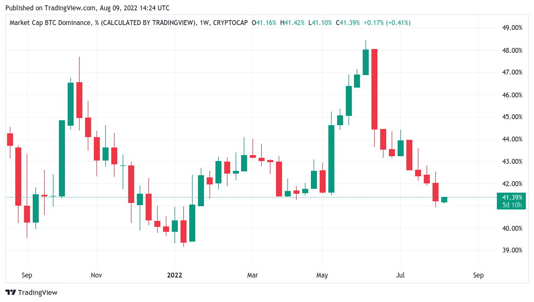534x302 pixels.
Task: Click the 'Published on TradingView.com' header text
Action: [49, 8]
